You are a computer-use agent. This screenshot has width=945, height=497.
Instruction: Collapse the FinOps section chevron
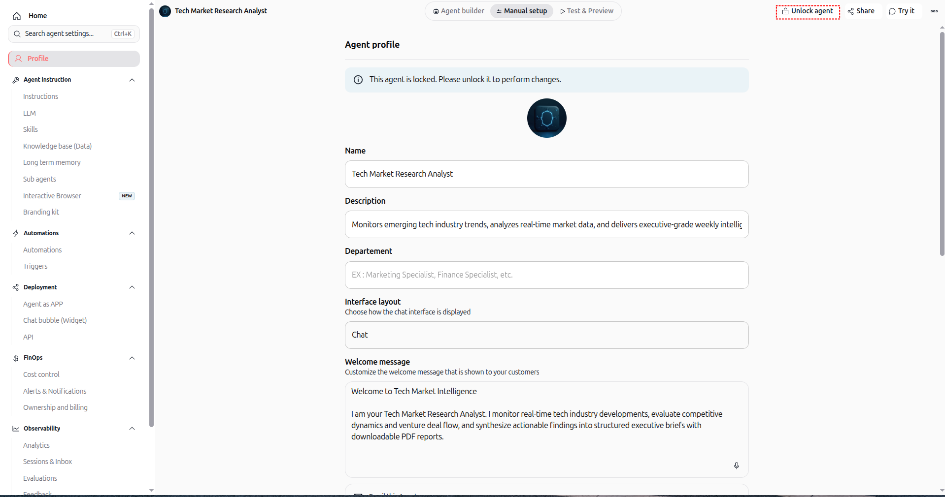(x=132, y=358)
